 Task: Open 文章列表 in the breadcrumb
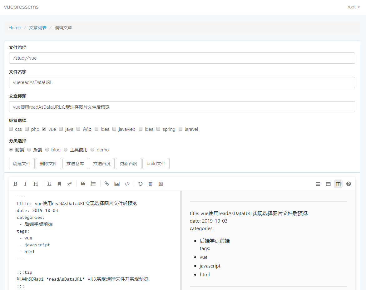pos(37,28)
